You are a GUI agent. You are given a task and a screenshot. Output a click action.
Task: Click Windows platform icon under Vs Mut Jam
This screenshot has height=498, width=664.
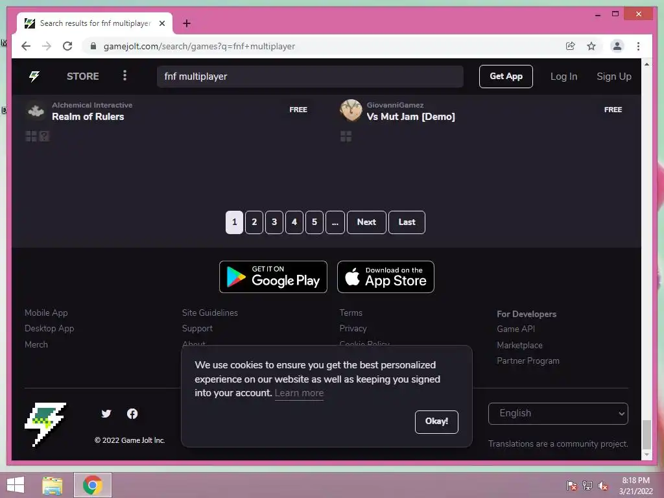(x=346, y=136)
